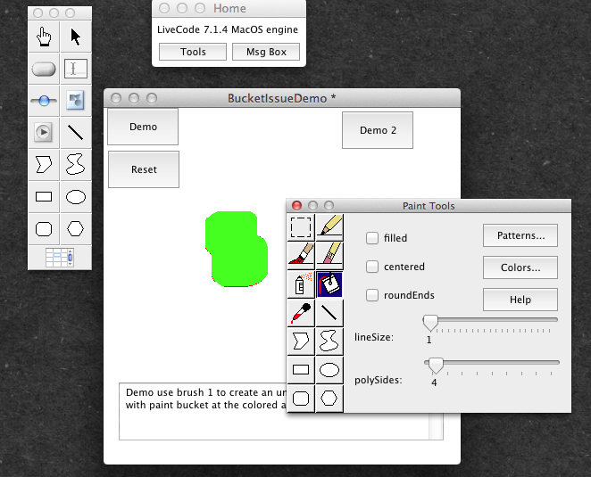Image resolution: width=591 pixels, height=477 pixels.
Task: Select the eraser tool
Action: tap(329, 256)
